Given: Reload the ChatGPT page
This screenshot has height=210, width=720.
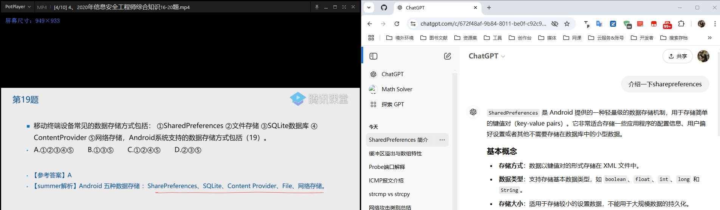Looking at the screenshot, I should tap(397, 24).
